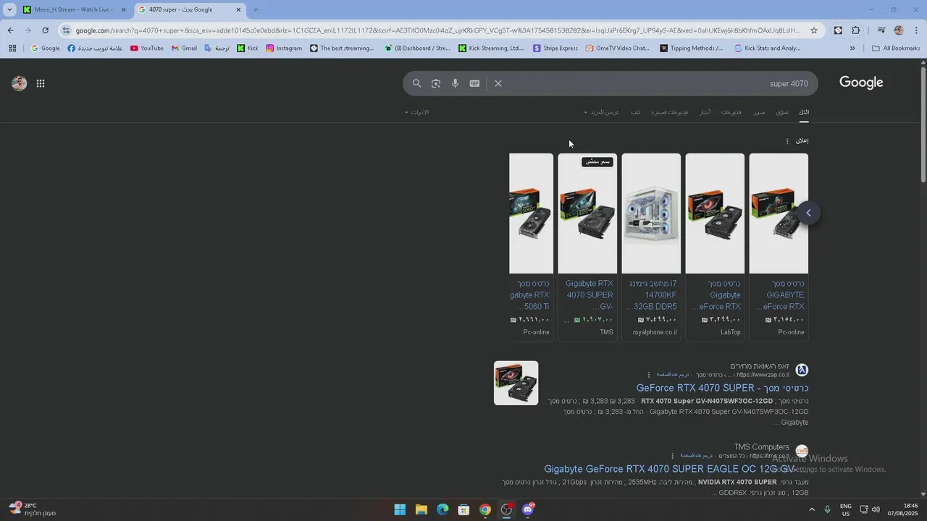Click the address bar URL

point(437,30)
